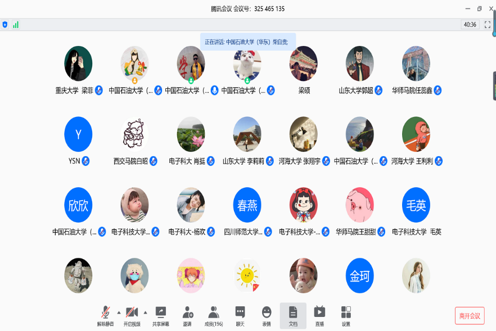Turn on camera via 开启视频
This screenshot has height=331, width=496.
pos(132,315)
